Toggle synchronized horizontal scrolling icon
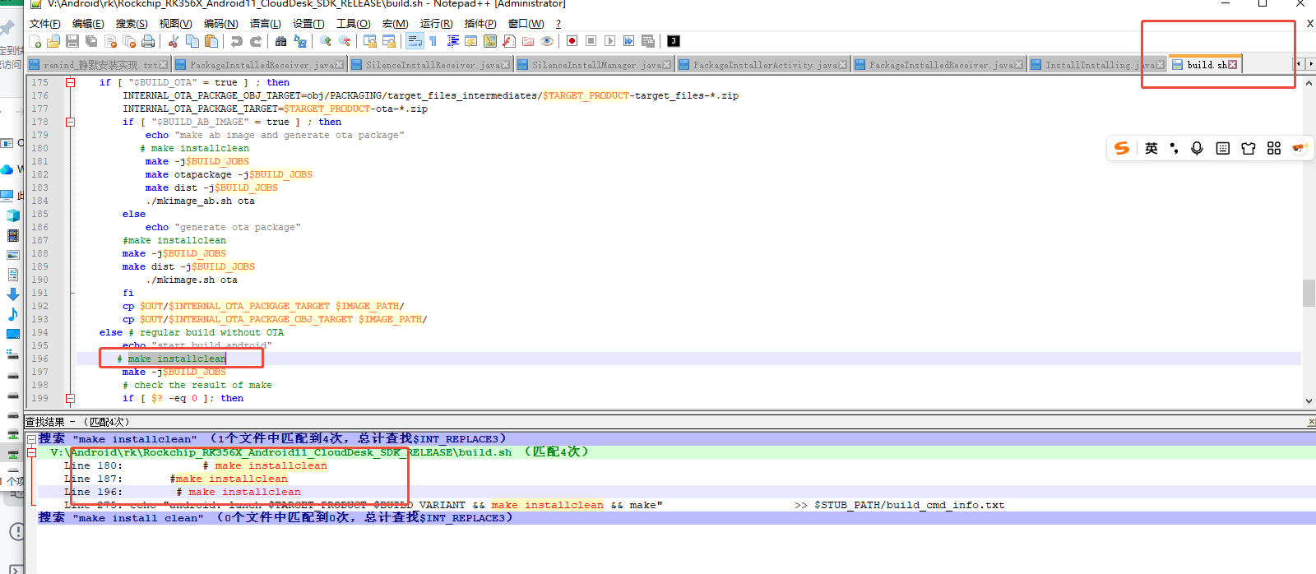 click(388, 41)
